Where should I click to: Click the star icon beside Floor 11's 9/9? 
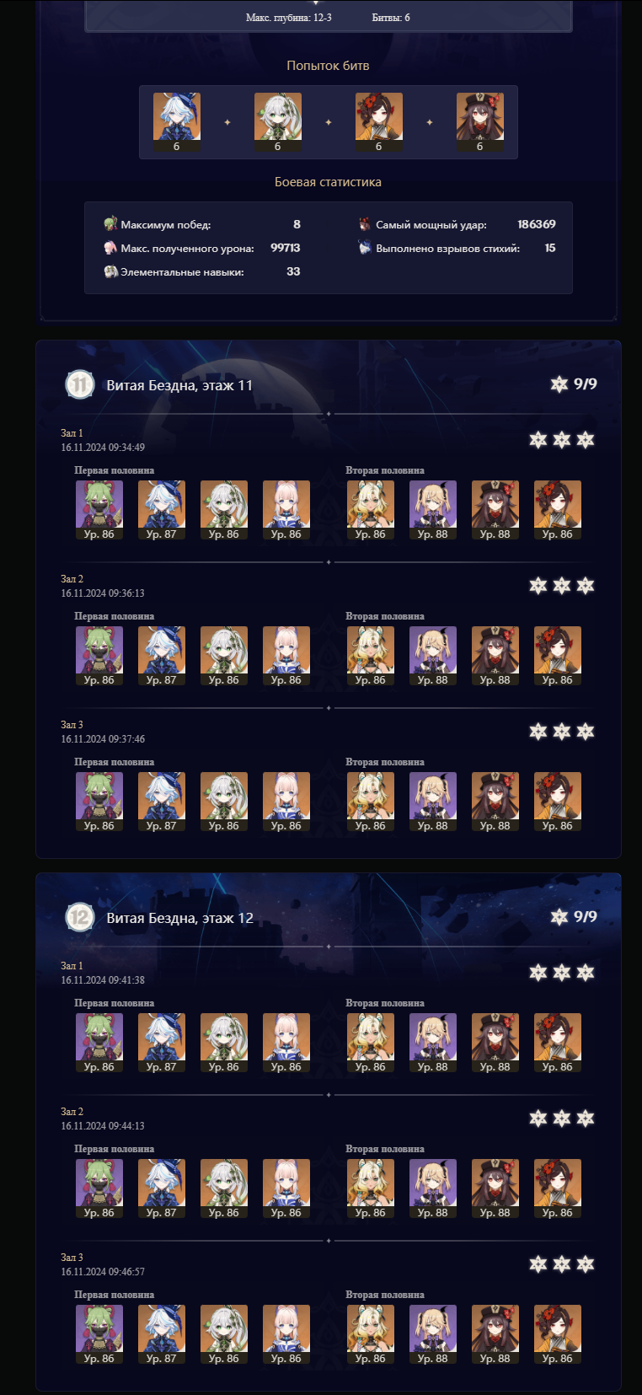[x=559, y=384]
